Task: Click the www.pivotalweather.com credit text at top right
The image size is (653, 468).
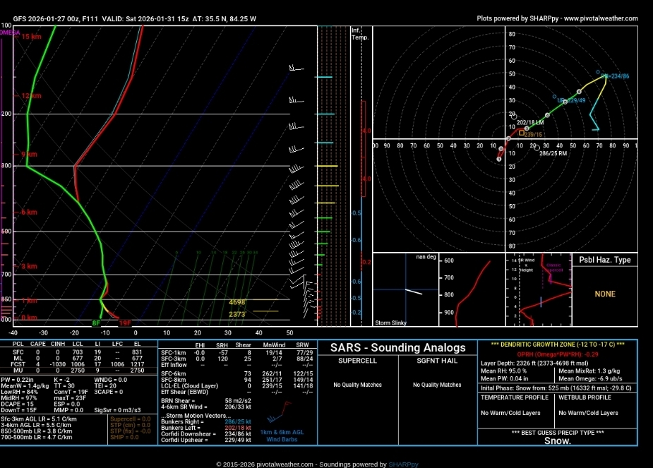Action: (599, 18)
